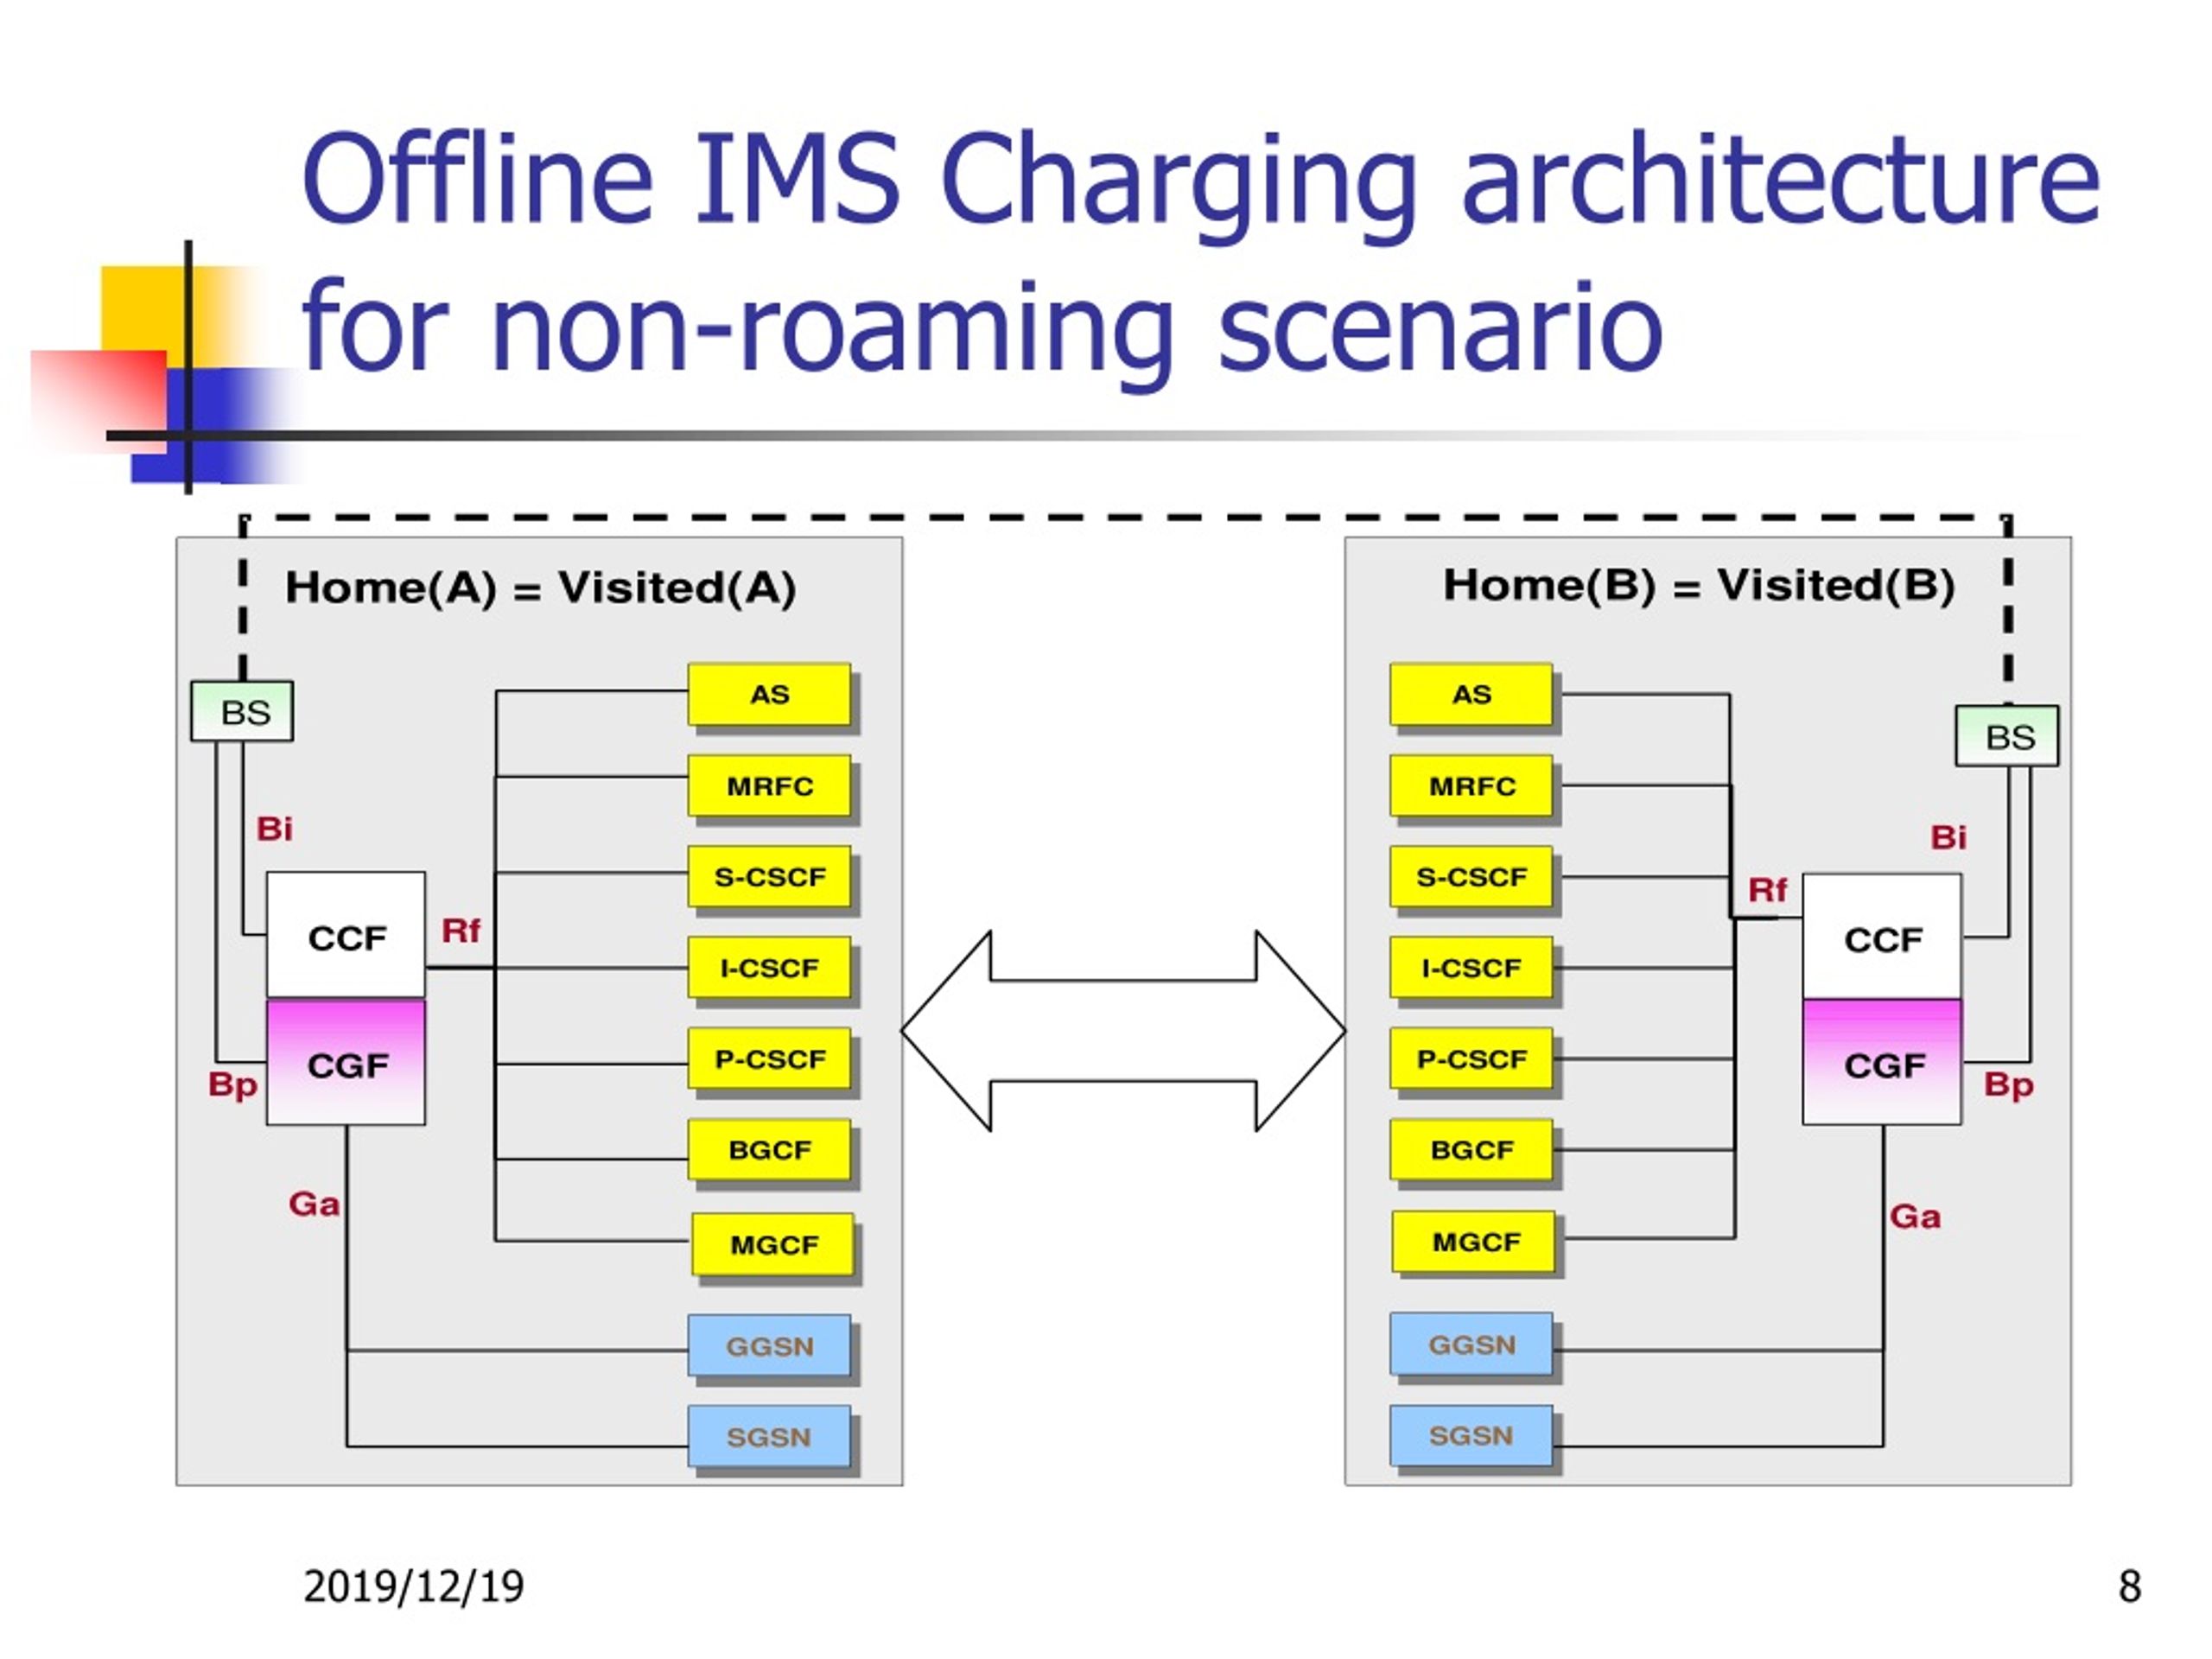
Task: Click the SGSN node in Home(B)
Action: pos(1471,1435)
